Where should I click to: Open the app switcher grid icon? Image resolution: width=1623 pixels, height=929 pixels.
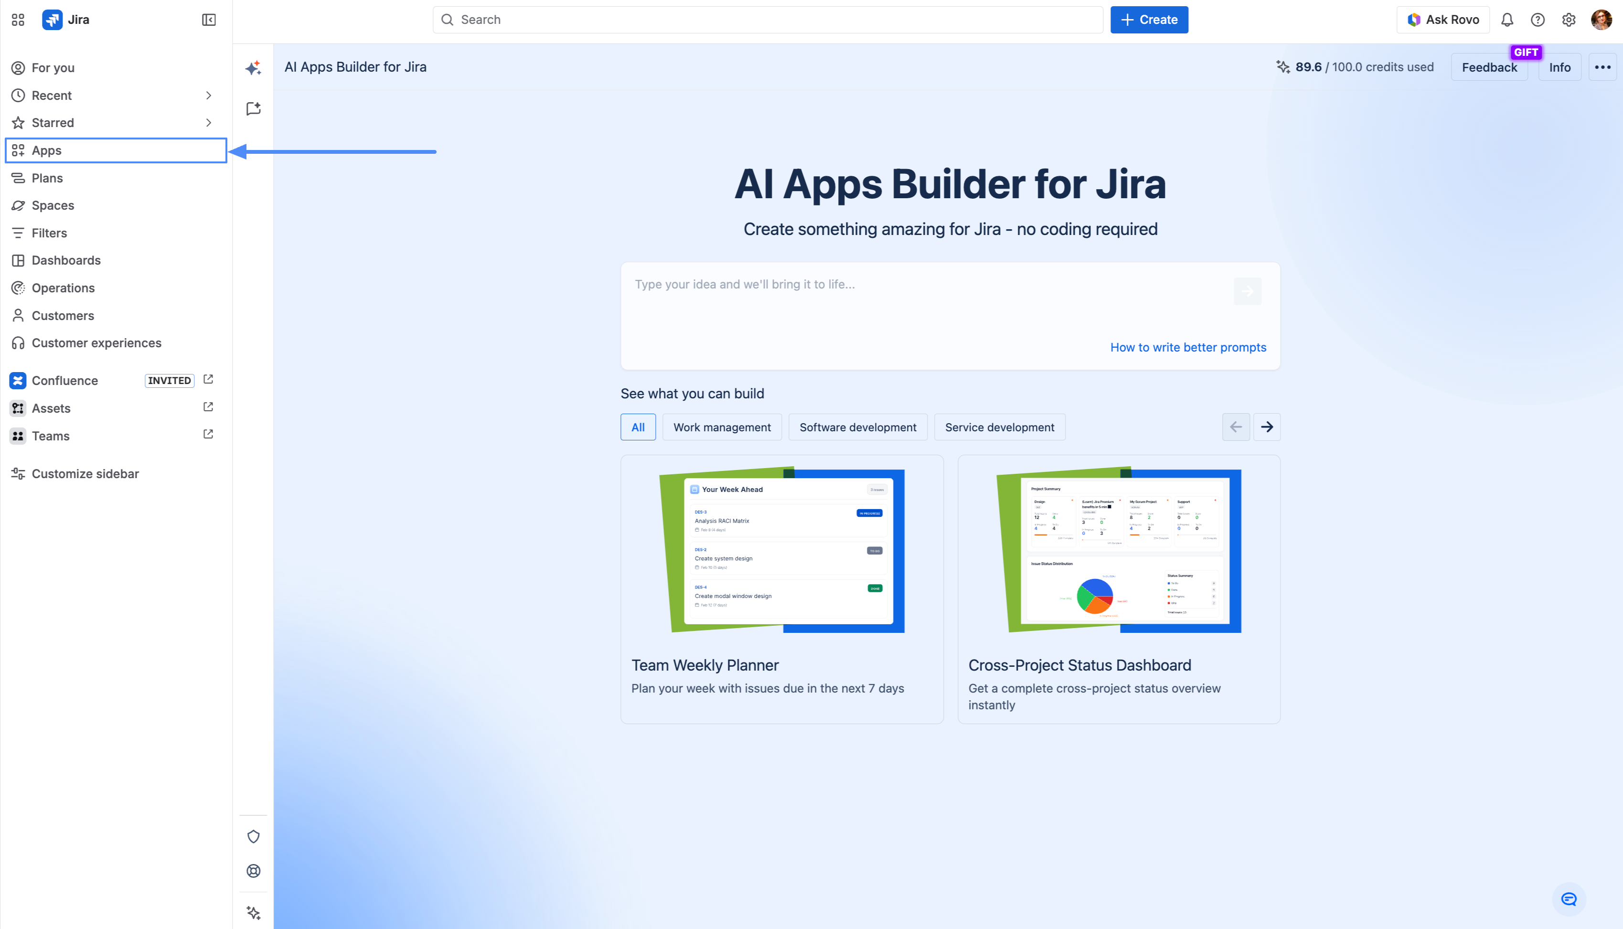pos(18,20)
